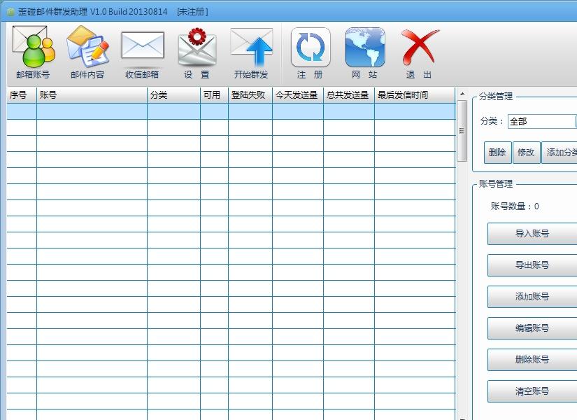
Task: Click the 最后发信时间 column header
Action: click(414, 95)
